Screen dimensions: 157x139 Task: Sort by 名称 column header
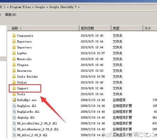pos(43,28)
